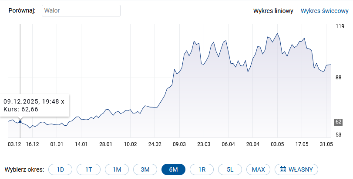
Task: Click the calendar icon on WŁASNY button
Action: (x=283, y=169)
